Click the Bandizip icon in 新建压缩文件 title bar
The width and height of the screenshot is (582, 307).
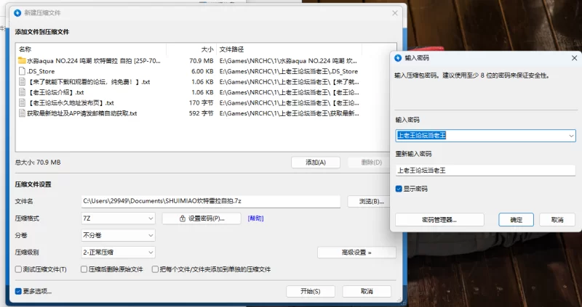point(17,12)
